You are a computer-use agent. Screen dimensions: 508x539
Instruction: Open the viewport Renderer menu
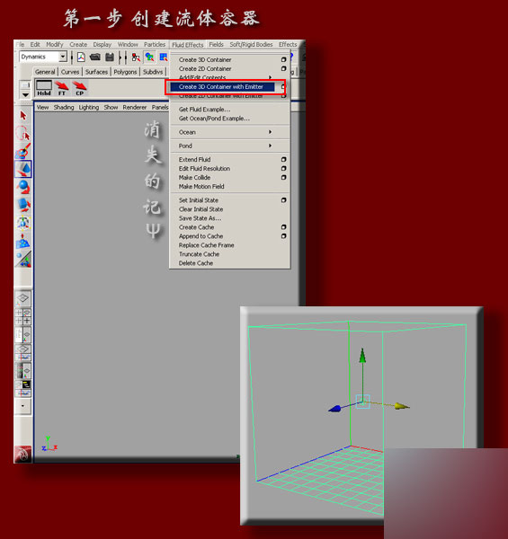pos(135,107)
